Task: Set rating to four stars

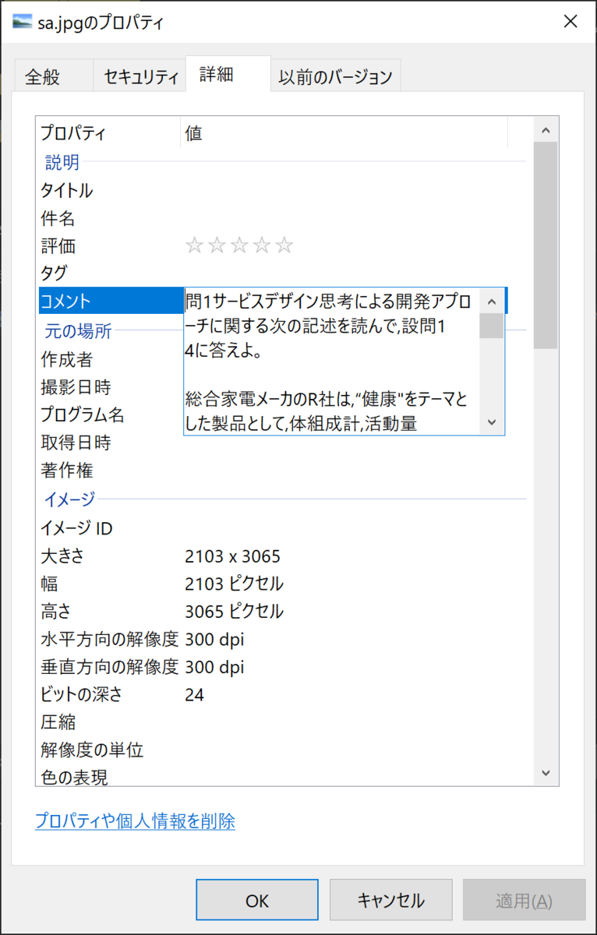Action: pos(262,246)
